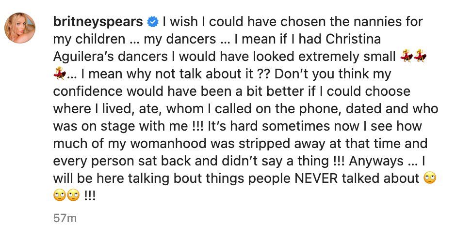
Task: Click the first dancer emoji after "small"
Action: pos(407,57)
